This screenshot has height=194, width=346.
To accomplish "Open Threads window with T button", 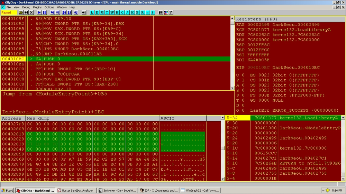I will coord(107,12).
